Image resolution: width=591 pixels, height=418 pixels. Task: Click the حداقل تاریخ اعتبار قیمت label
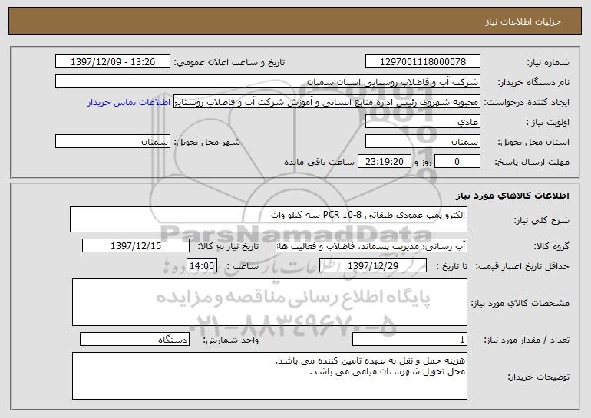(523, 266)
